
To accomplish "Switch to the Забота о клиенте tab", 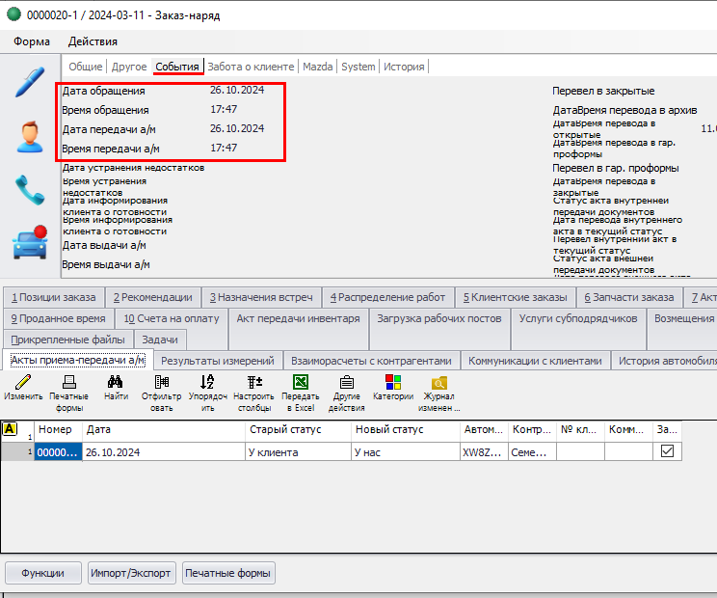I will click(252, 67).
